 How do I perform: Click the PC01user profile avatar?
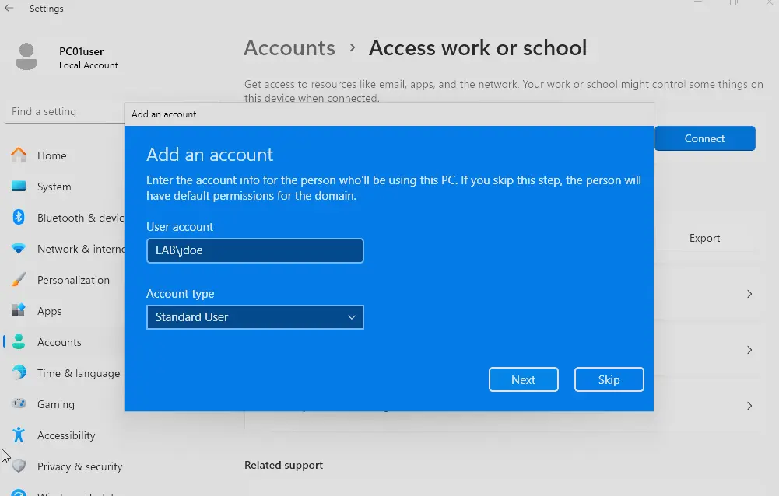[x=26, y=57]
